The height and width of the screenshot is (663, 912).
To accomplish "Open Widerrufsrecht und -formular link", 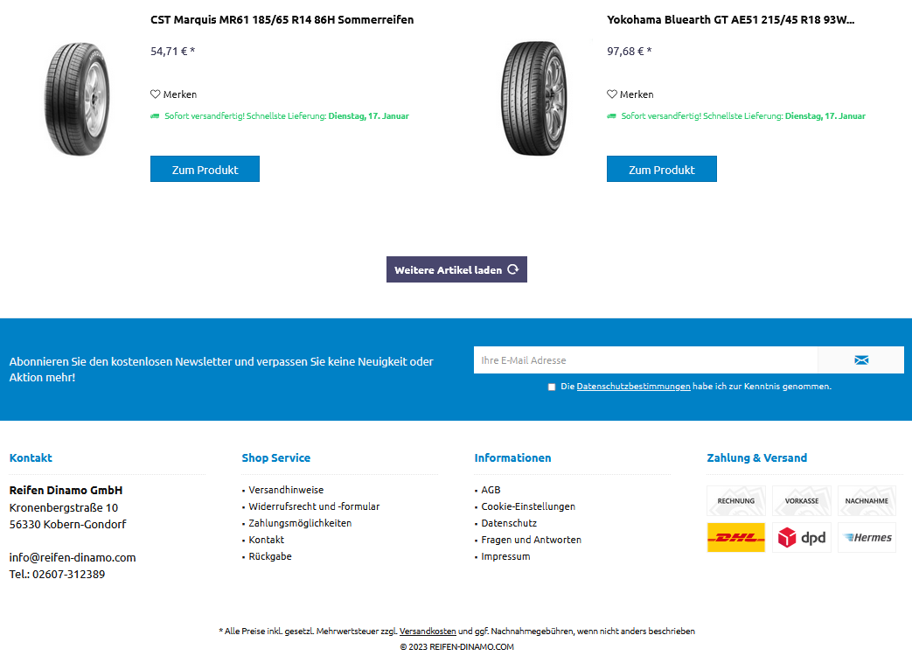I will coord(314,506).
